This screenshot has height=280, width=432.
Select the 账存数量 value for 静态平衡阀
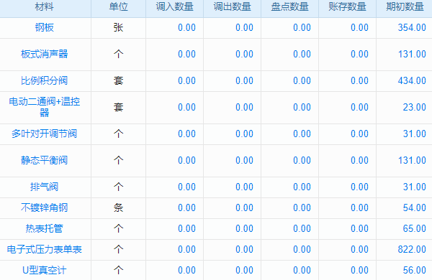359,161
